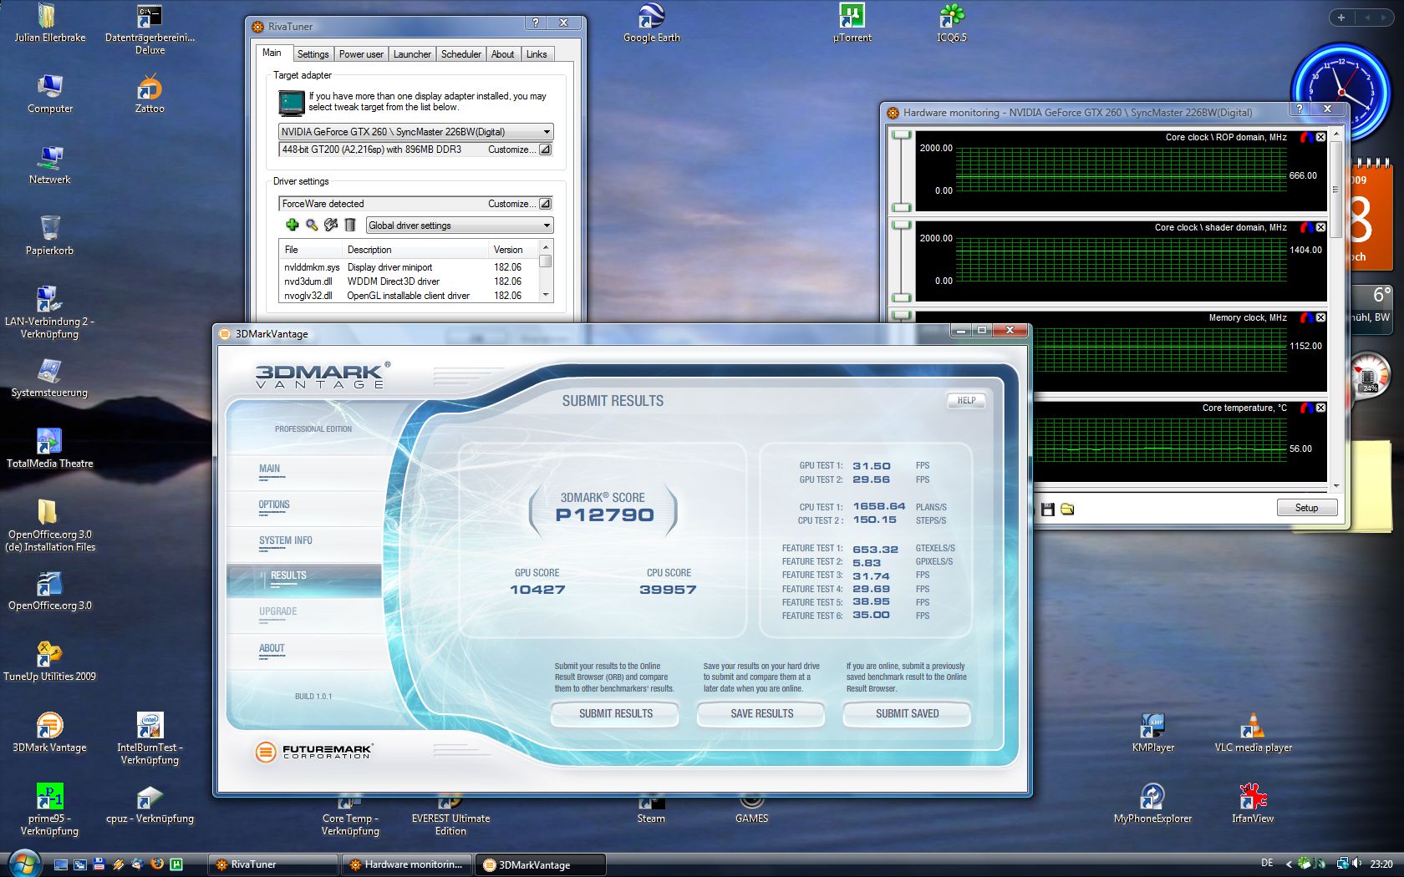Open the EVEREST Ultimate Edition desktop icon
The image size is (1404, 877).
click(x=450, y=815)
